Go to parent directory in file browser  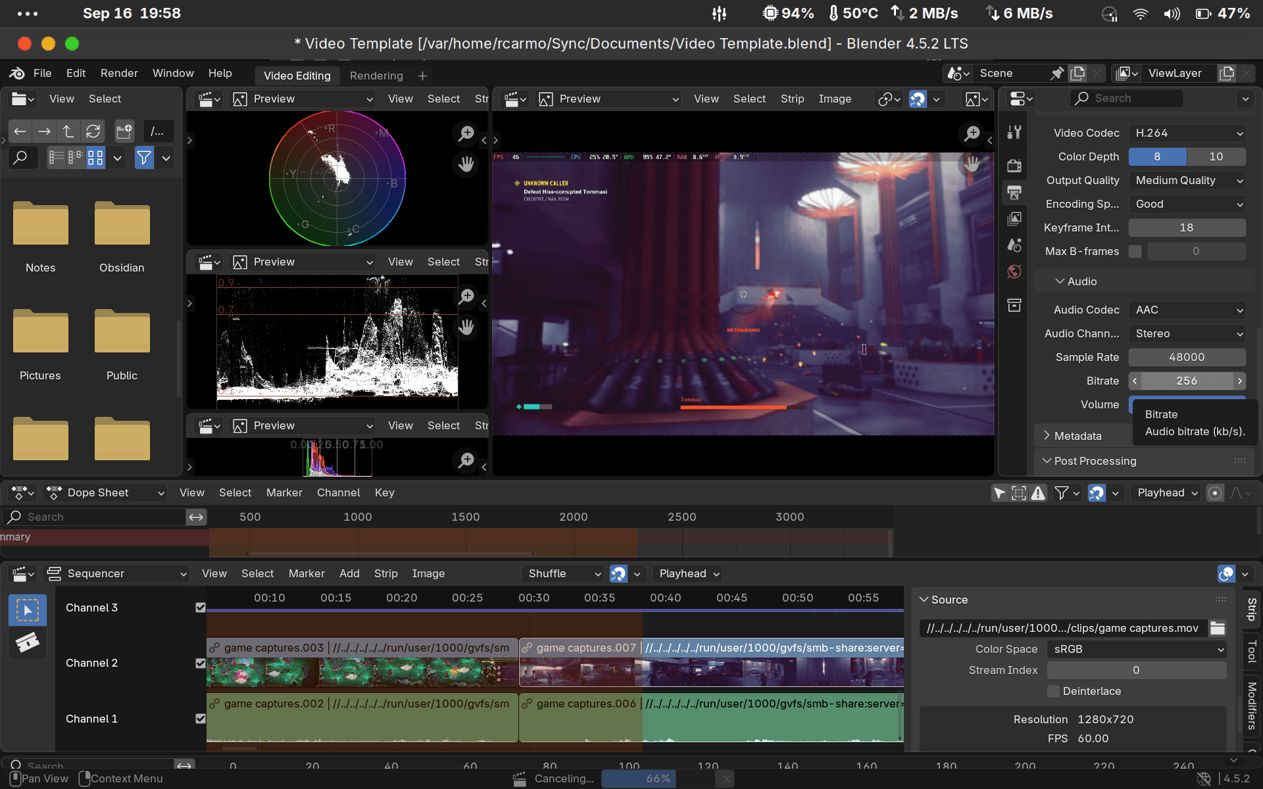(68, 131)
